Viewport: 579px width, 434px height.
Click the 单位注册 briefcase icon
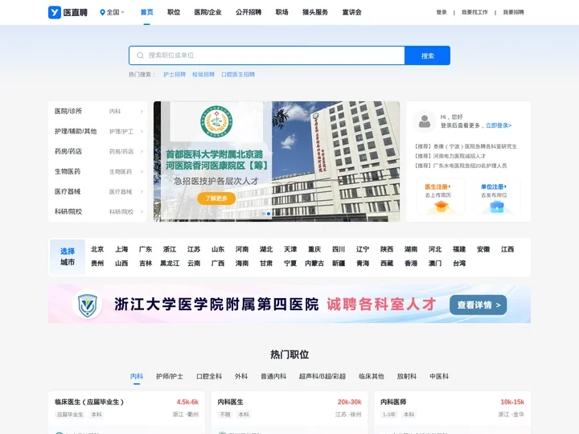[x=497, y=207]
